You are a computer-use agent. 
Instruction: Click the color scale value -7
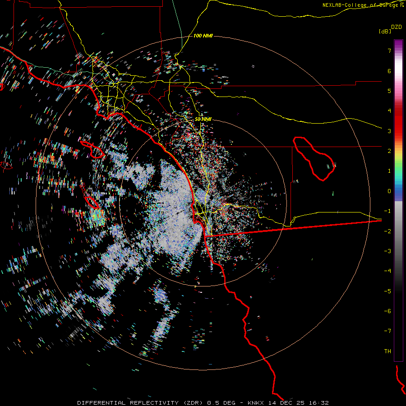[x=388, y=331]
